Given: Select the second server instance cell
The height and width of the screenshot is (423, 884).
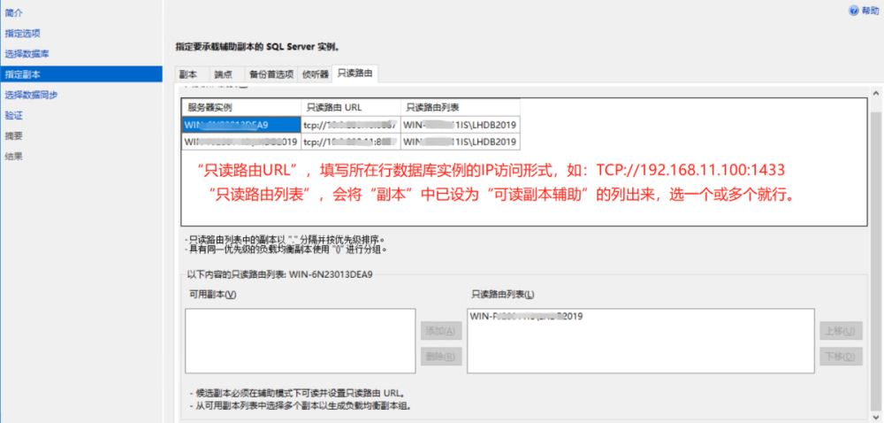Looking at the screenshot, I should [241, 142].
